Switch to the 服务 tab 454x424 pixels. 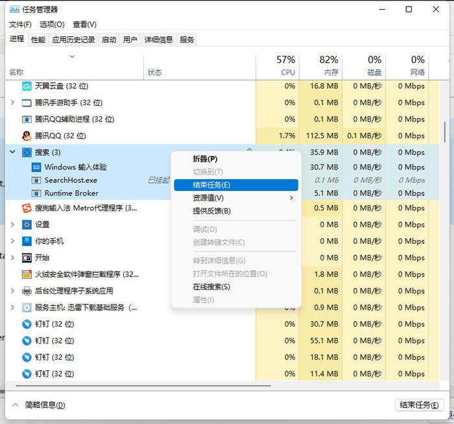click(x=187, y=40)
